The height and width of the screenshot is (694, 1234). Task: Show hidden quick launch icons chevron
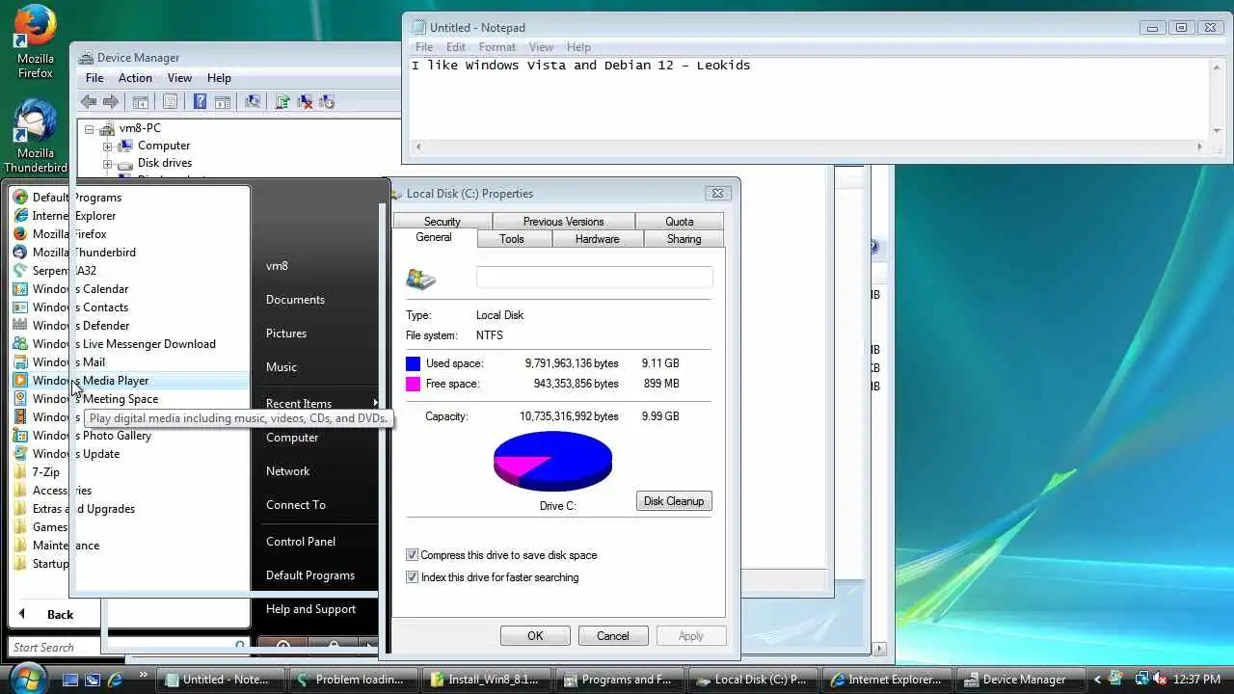[x=144, y=675]
